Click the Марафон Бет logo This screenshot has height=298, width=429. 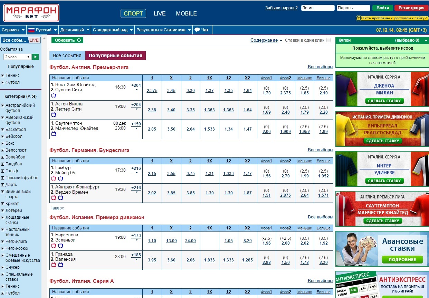pyautogui.click(x=31, y=13)
